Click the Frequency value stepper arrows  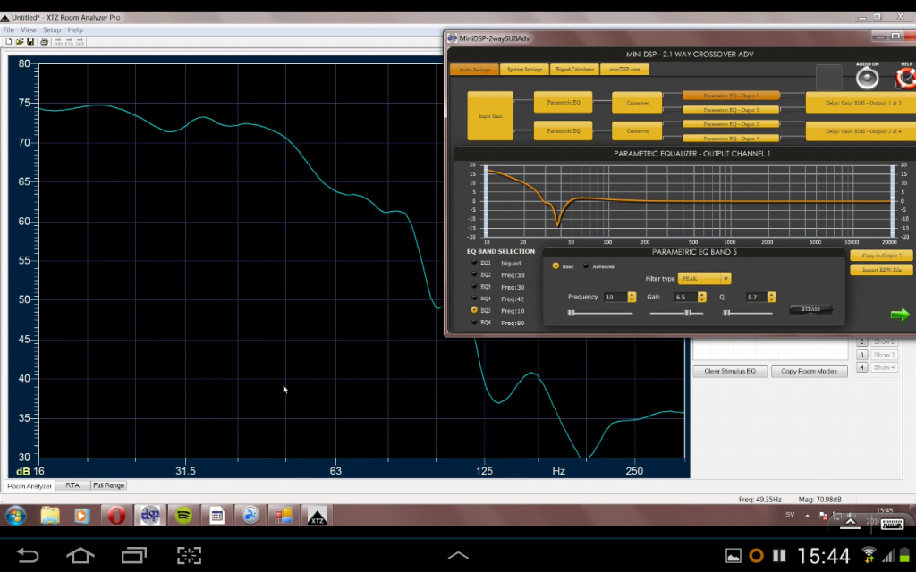pos(632,297)
